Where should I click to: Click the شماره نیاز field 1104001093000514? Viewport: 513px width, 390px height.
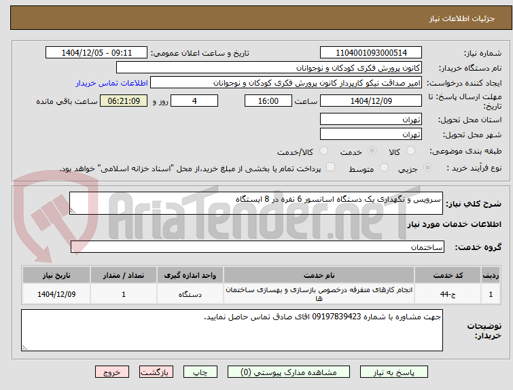pyautogui.click(x=371, y=53)
